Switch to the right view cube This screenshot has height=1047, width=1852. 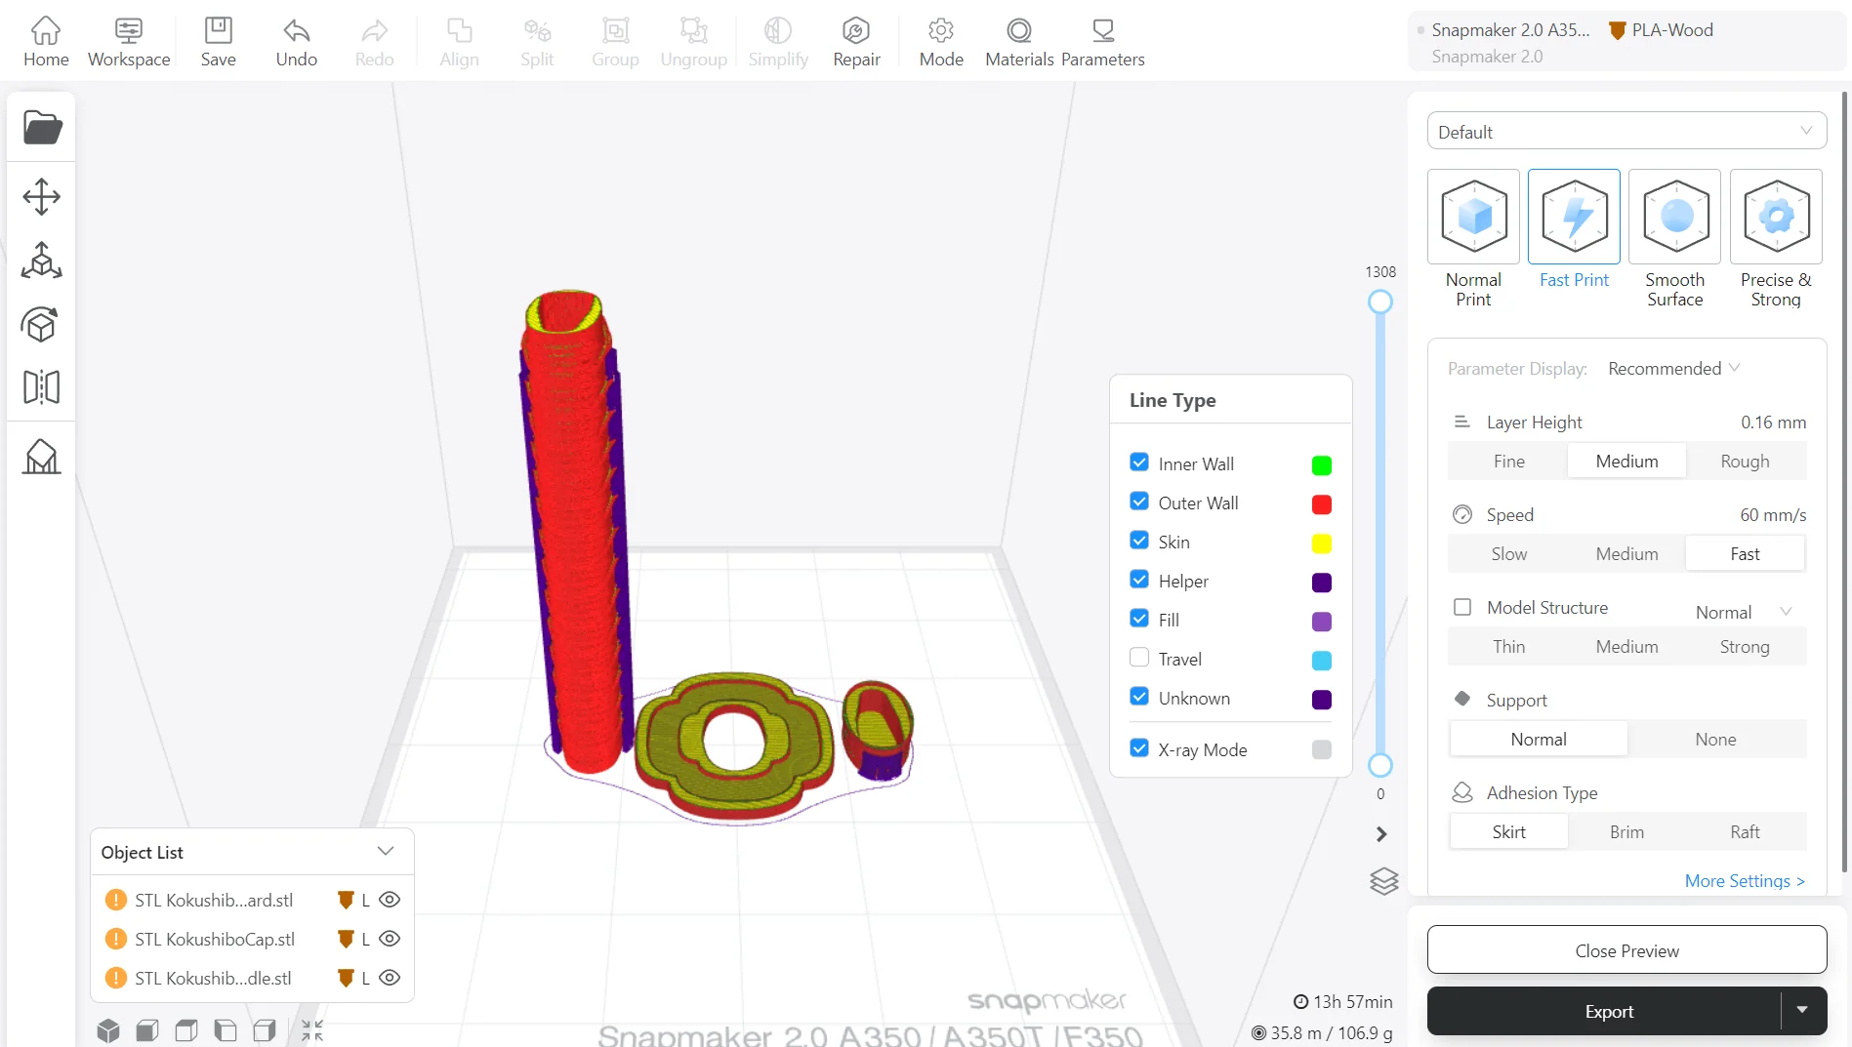coord(265,1030)
